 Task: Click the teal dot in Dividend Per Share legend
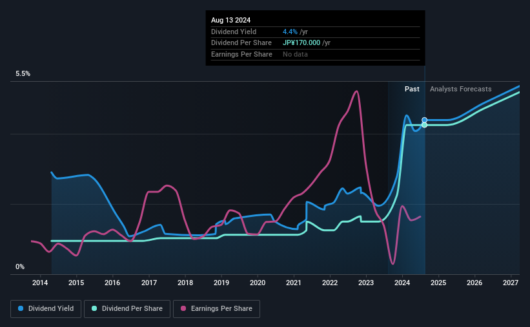pyautogui.click(x=94, y=308)
